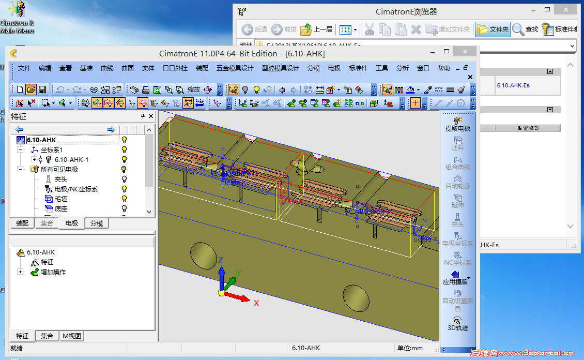Collapse the 所有可见电极 tree node
Screen dimensions: 584x360
[21, 169]
